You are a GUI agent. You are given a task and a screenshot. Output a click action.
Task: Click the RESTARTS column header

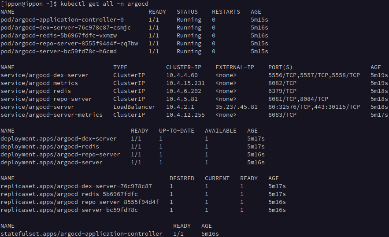pos(226,12)
